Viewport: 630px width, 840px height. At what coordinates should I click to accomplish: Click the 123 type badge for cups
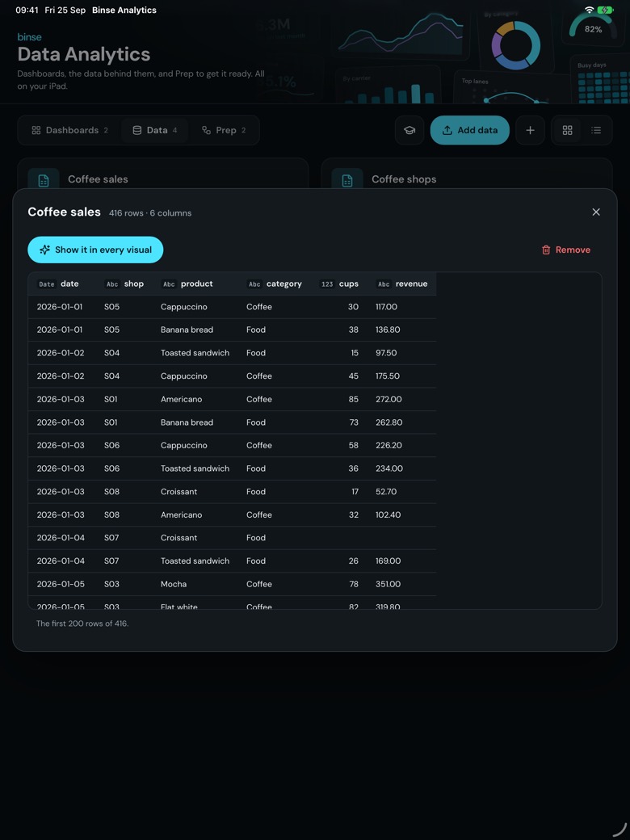[x=327, y=284]
